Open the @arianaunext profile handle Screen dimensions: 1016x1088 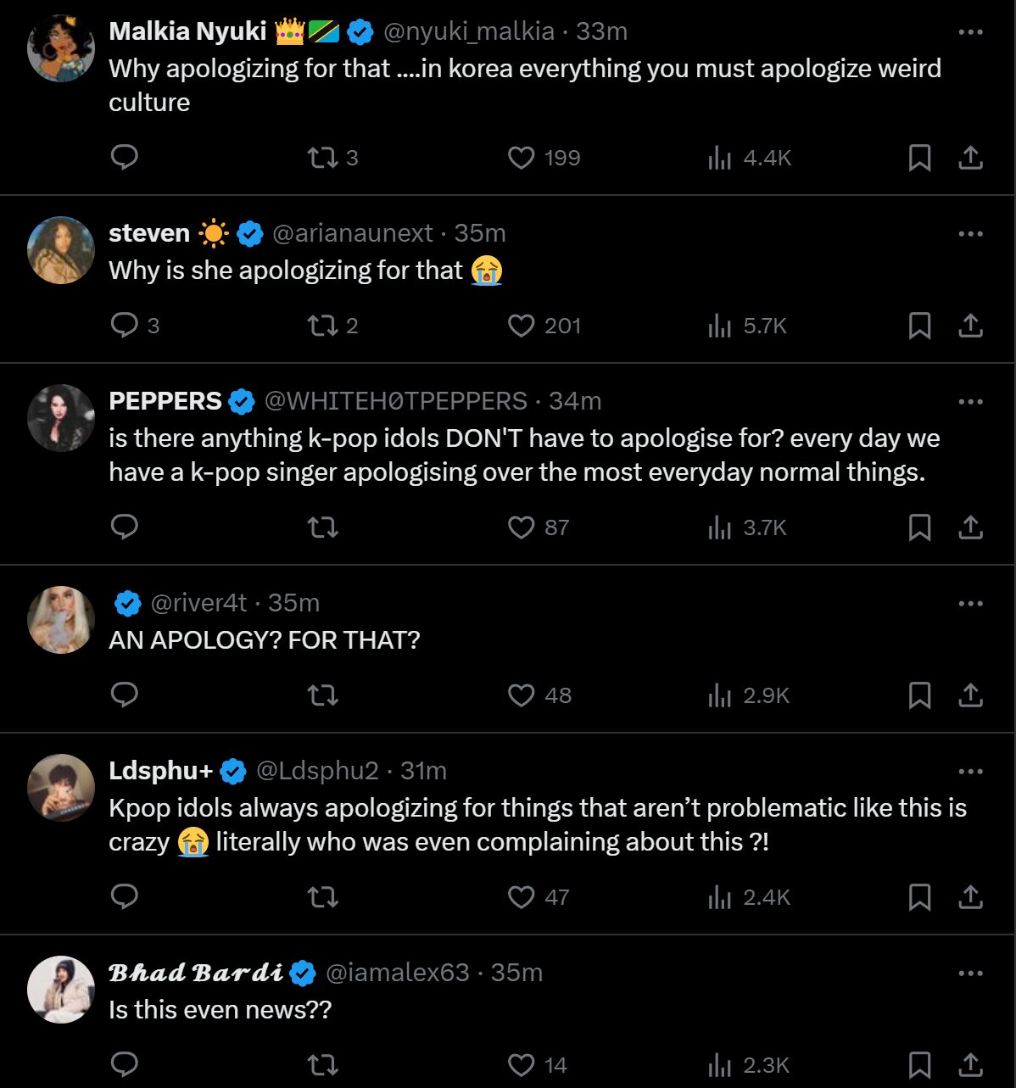[x=353, y=233]
